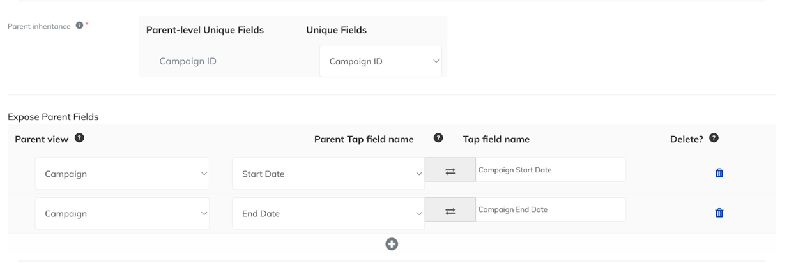Open the End Date field dropdown

pos(328,213)
